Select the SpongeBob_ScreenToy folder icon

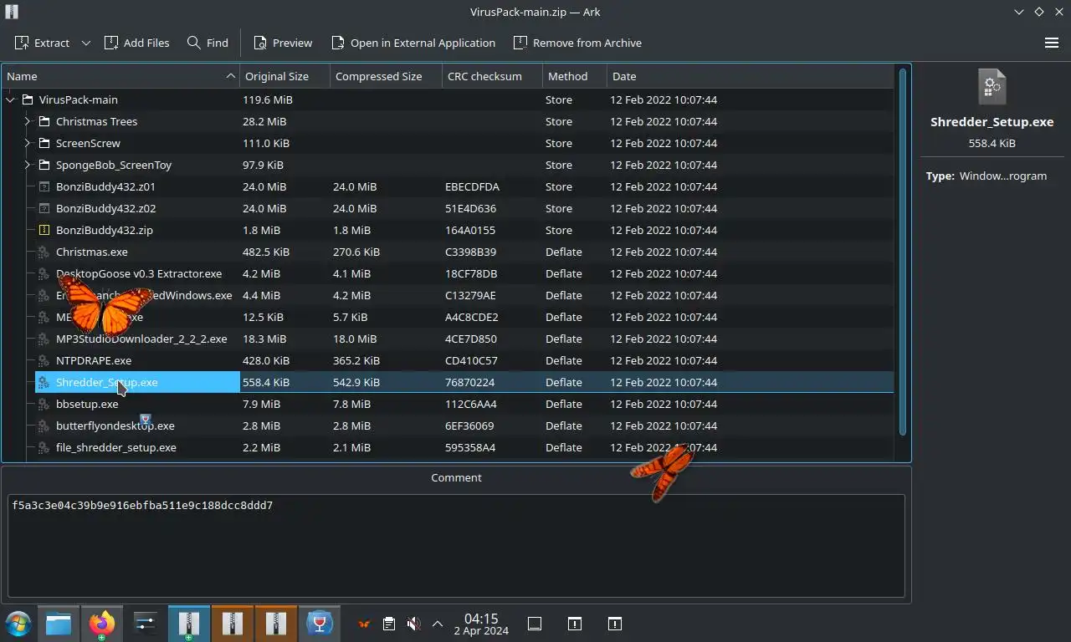pos(44,165)
